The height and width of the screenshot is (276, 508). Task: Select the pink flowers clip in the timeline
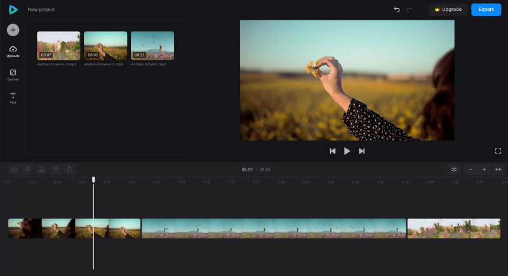pos(454,228)
